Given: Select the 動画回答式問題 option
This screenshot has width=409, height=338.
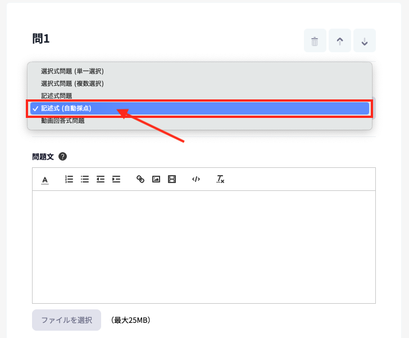Looking at the screenshot, I should (x=199, y=121).
